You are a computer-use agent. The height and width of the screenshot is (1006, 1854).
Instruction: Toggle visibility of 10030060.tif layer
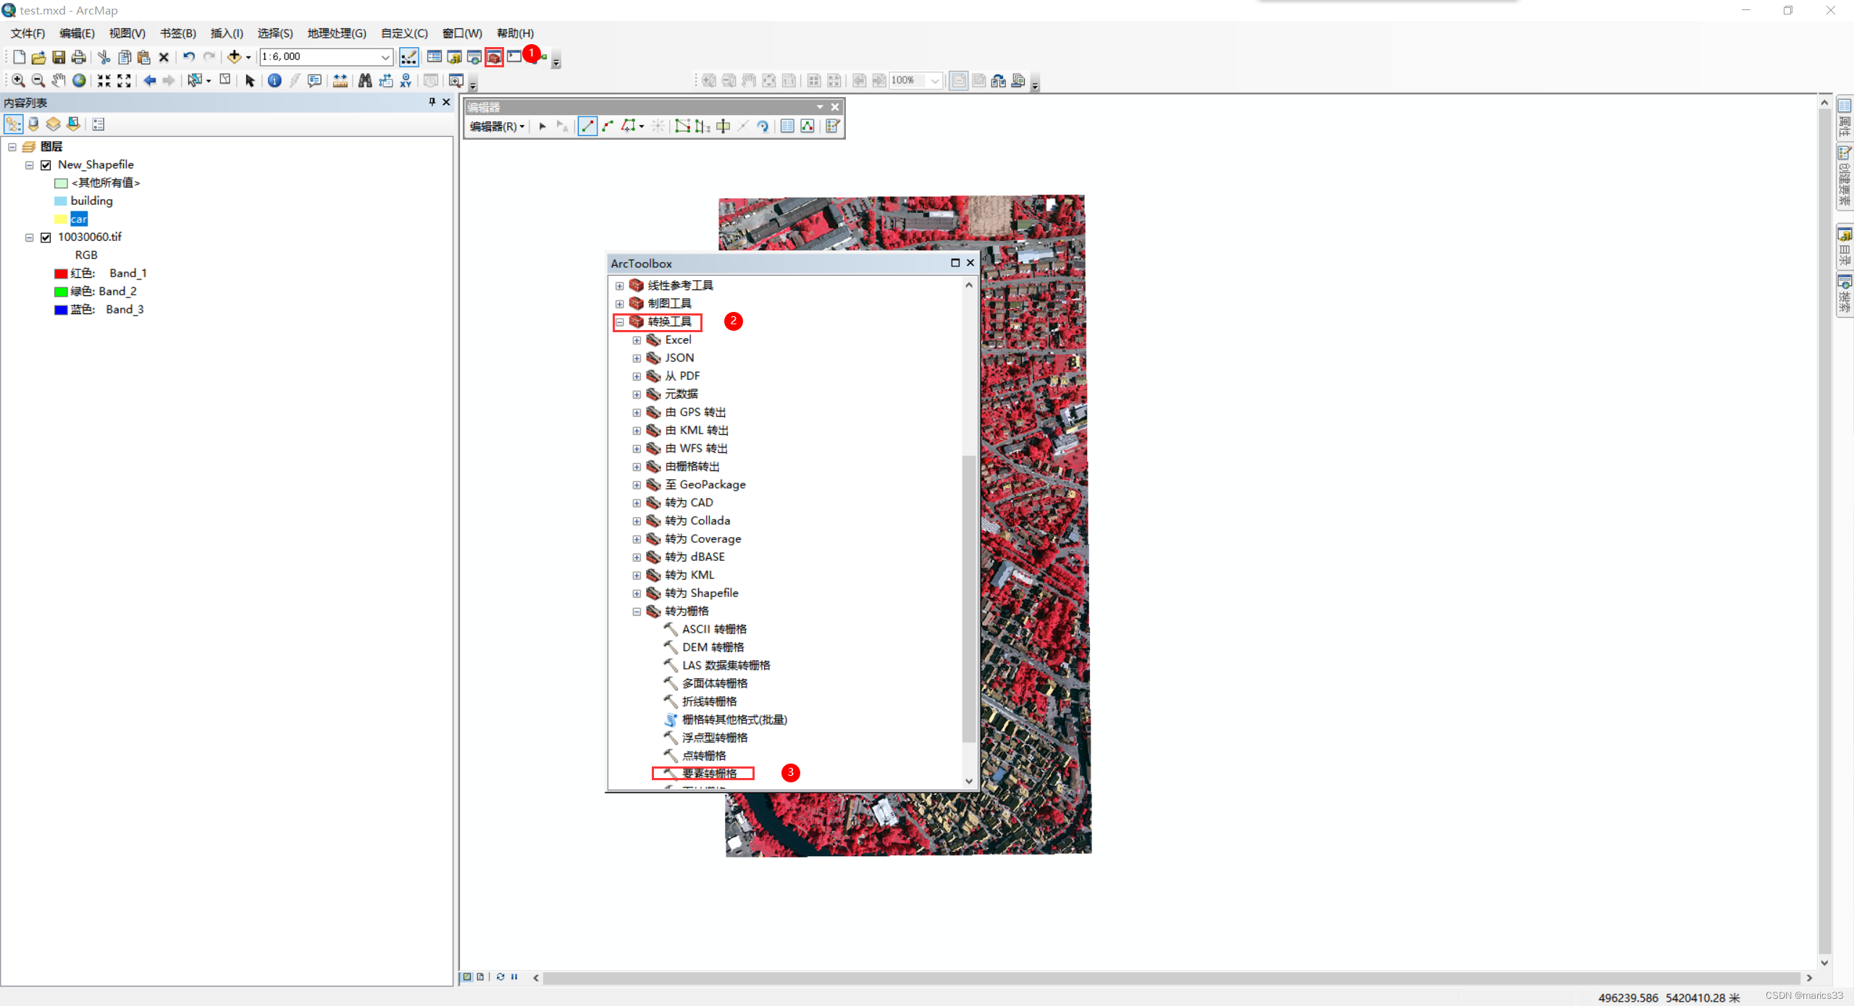tap(46, 237)
